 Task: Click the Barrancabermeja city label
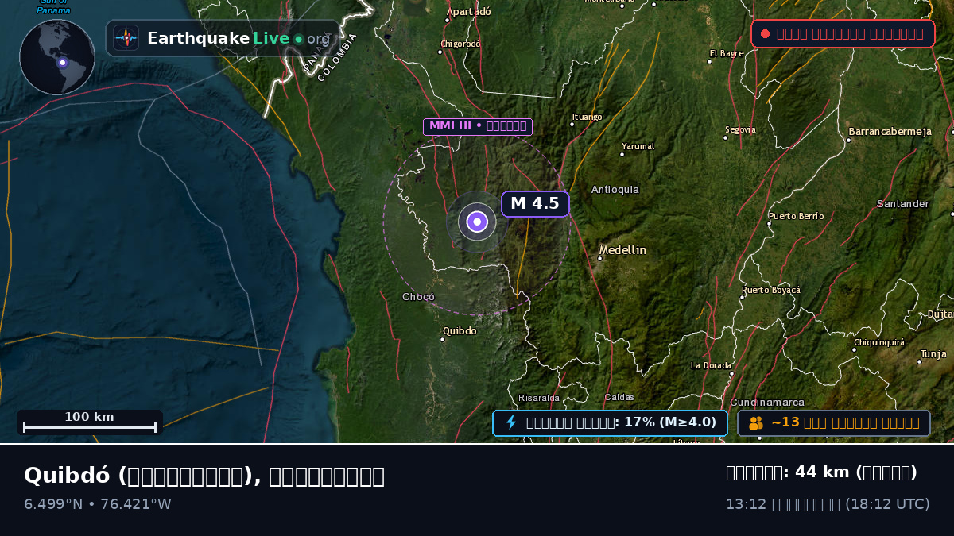click(x=890, y=132)
